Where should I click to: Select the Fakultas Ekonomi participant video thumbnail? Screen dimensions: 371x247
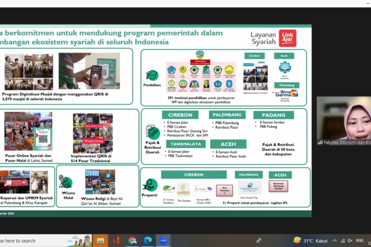344,121
